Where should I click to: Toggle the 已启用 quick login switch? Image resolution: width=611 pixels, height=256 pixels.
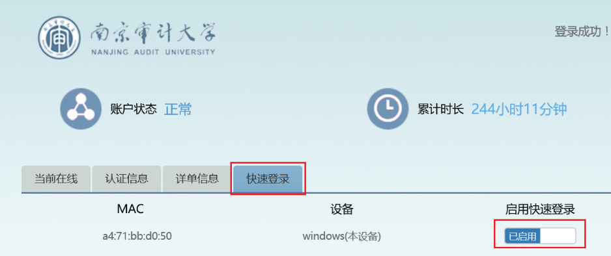pos(540,236)
